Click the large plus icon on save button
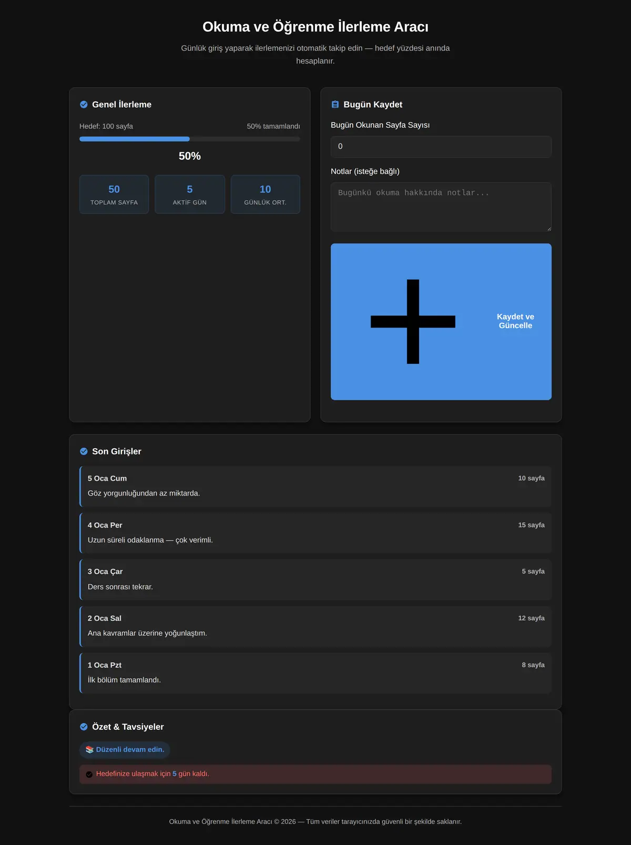 413,322
